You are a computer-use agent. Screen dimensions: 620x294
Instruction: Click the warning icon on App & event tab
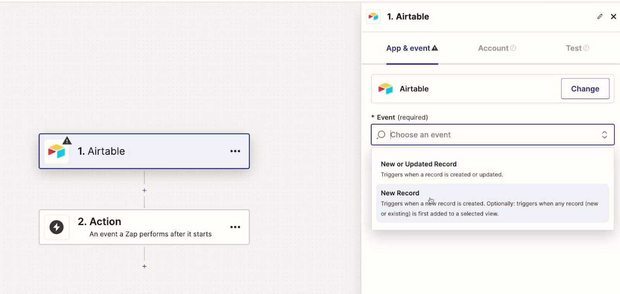coord(435,48)
